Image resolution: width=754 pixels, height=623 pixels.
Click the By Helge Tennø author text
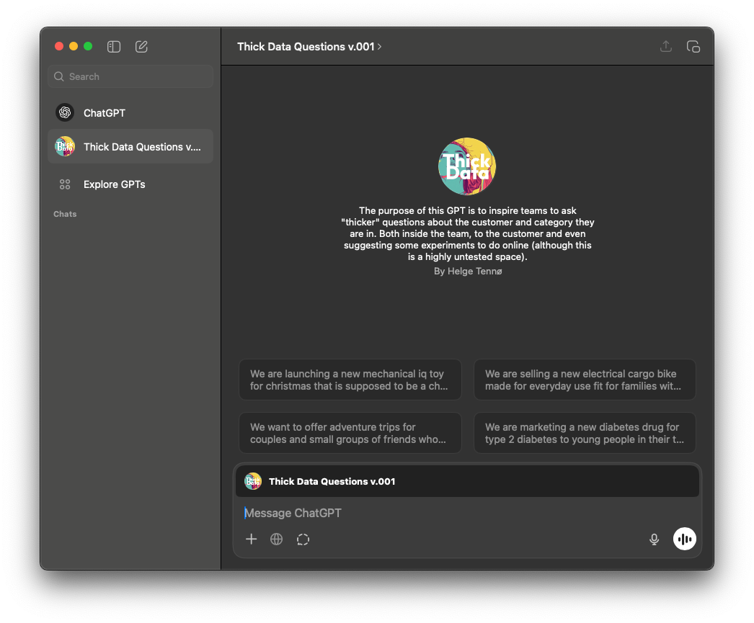click(x=468, y=272)
